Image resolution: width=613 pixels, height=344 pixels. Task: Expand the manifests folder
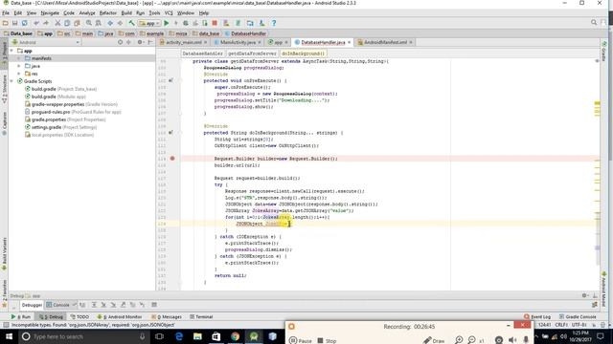[19, 58]
